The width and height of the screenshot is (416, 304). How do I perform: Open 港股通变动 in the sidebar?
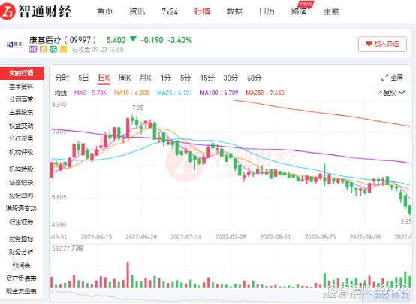[x=21, y=208]
